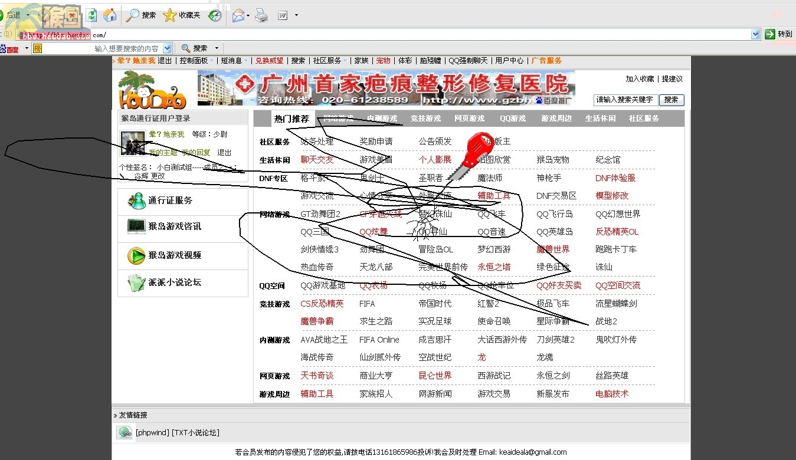Open browser History clock icon
The height and width of the screenshot is (460, 796).
coord(215,16)
